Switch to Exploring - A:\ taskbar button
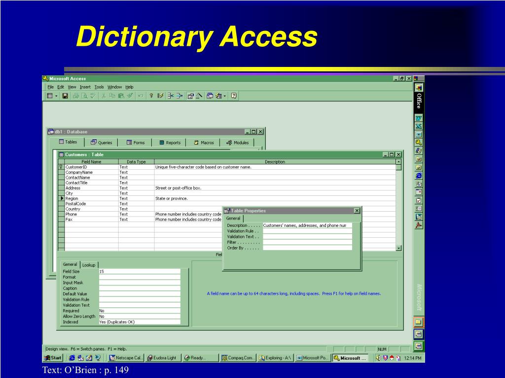The width and height of the screenshot is (505, 378). pos(276,358)
